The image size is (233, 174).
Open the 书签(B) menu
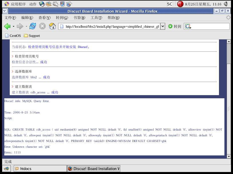pyautogui.click(x=79, y=18)
